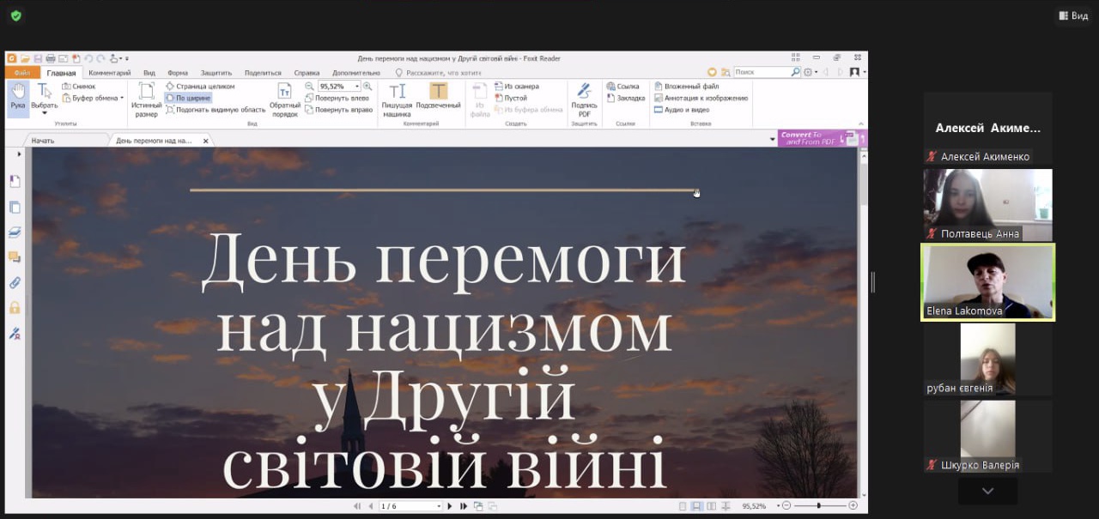The height and width of the screenshot is (519, 1099).
Task: Open the 95,52% zoom level dropdown
Action: click(357, 87)
